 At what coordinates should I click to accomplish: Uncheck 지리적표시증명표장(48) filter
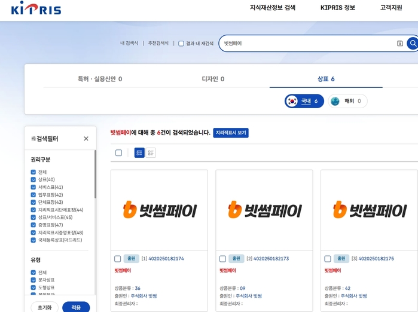tap(33, 233)
